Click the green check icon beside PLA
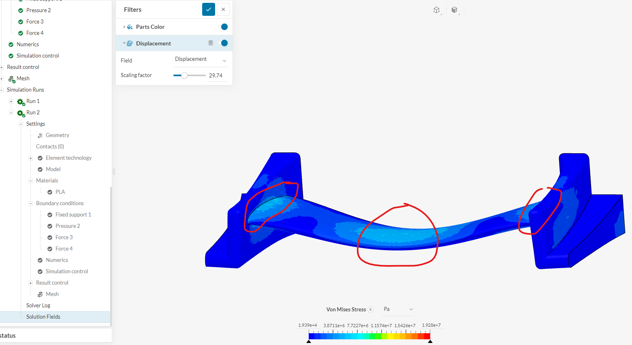 [x=50, y=192]
